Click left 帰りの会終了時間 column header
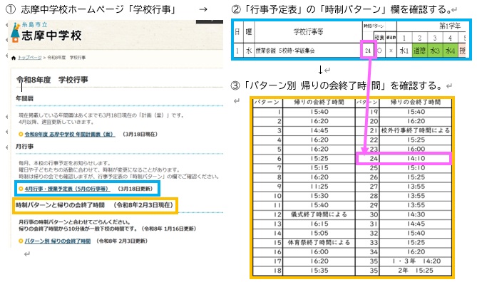The width and height of the screenshot is (477, 282). tap(319, 103)
